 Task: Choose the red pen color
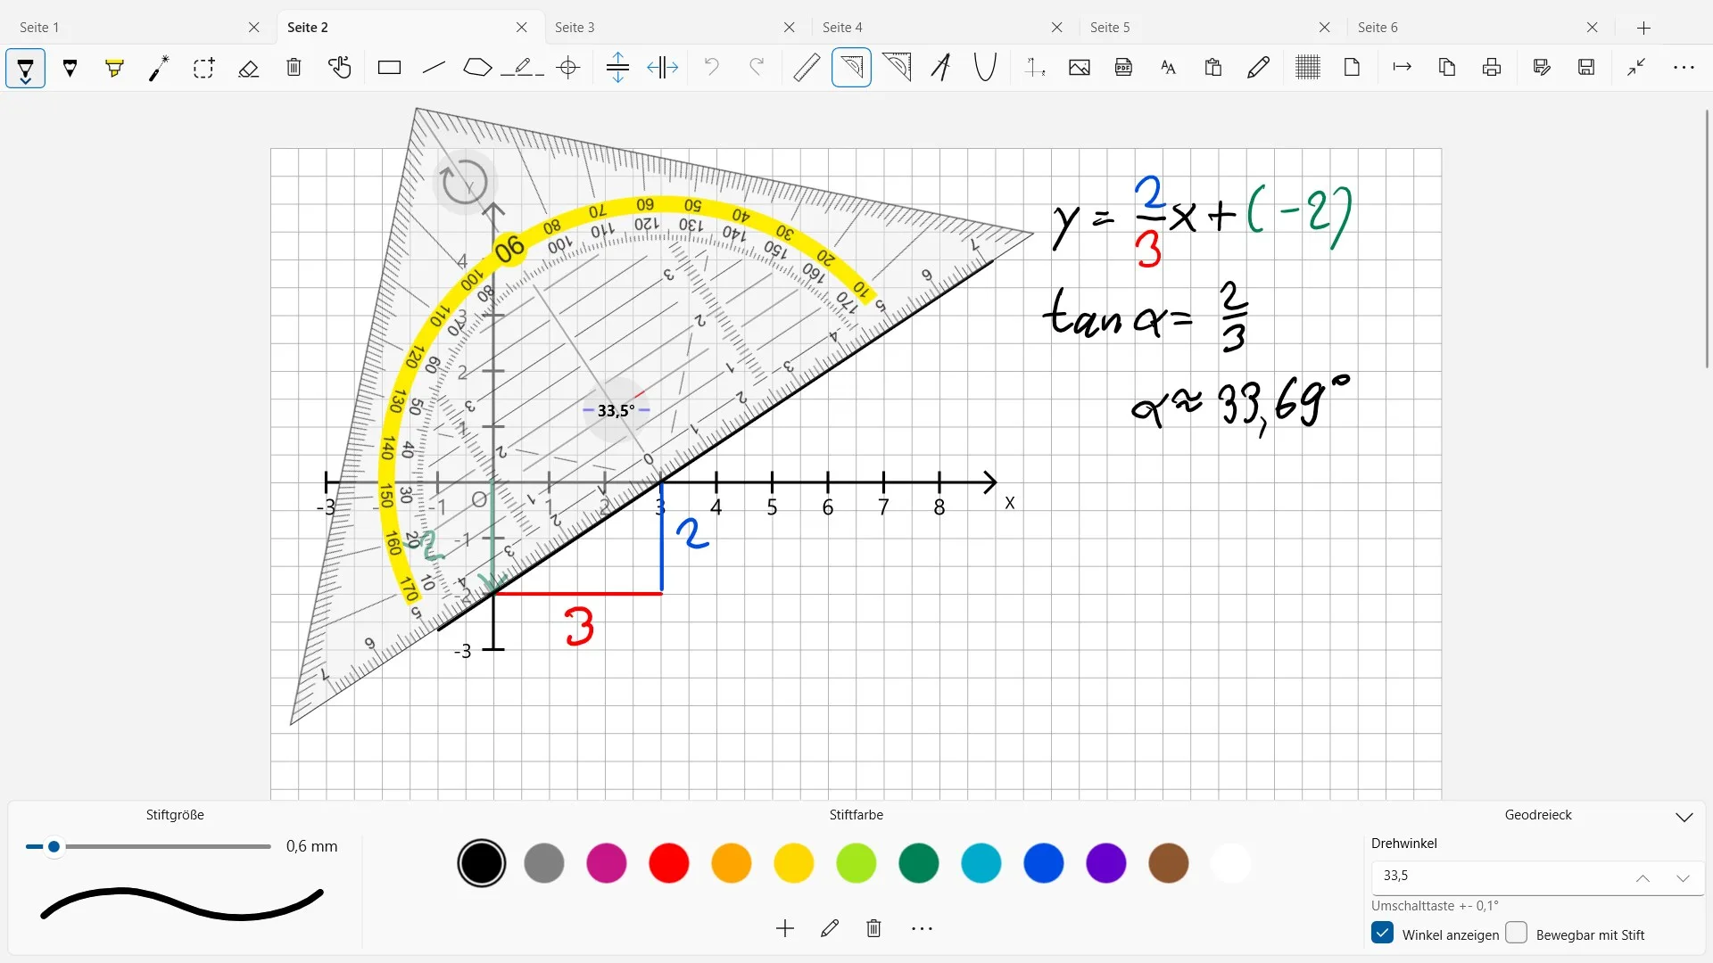pyautogui.click(x=669, y=863)
